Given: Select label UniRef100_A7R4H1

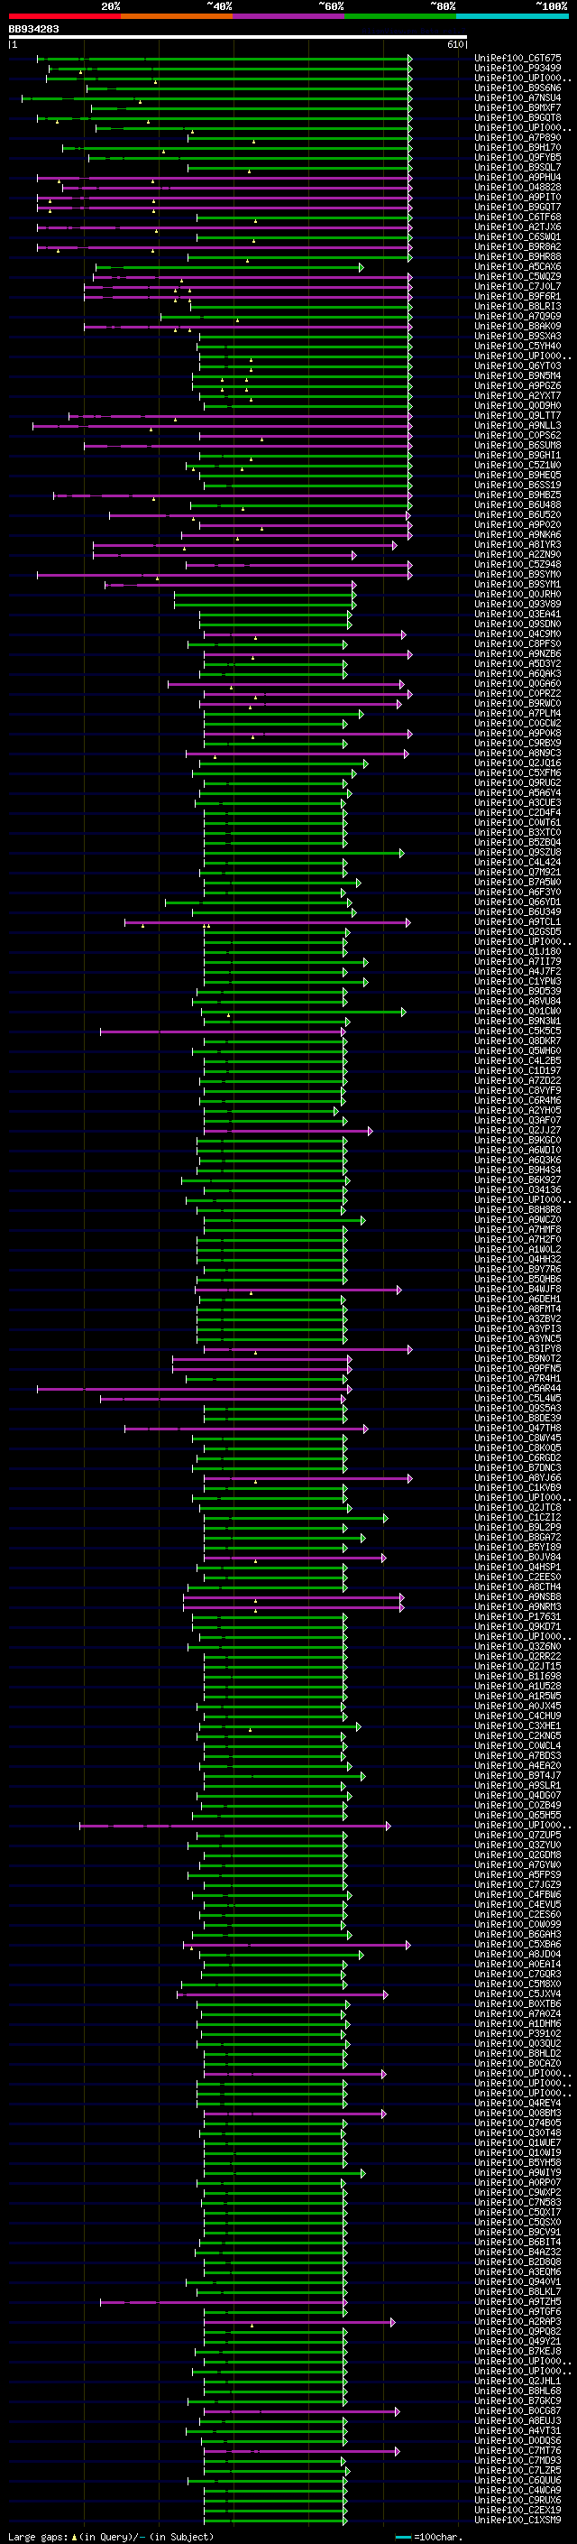Looking at the screenshot, I should pyautogui.click(x=517, y=1378).
